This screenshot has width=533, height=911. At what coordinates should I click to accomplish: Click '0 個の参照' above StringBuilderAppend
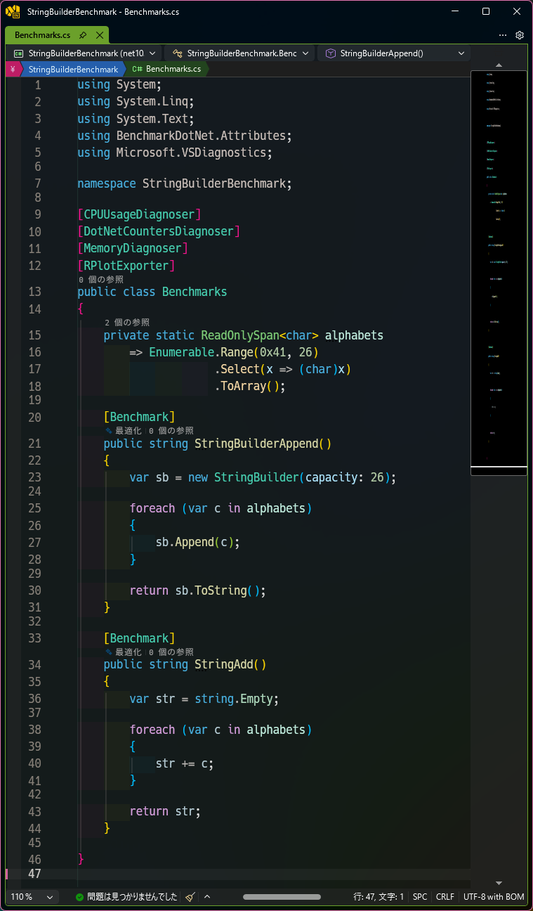coord(171,430)
